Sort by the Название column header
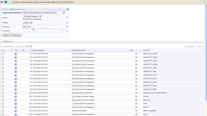Screen dimensions: 207x116 tap(173, 50)
